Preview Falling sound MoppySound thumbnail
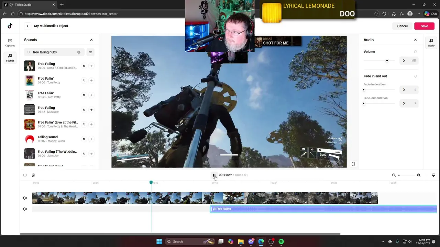This screenshot has width=440, height=247. [30, 139]
